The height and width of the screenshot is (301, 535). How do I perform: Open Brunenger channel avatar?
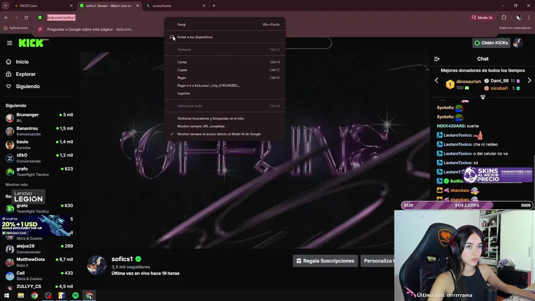coord(10,117)
